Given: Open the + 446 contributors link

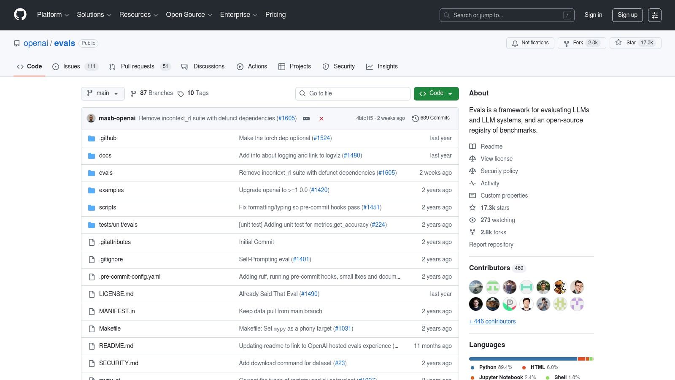Looking at the screenshot, I should (x=492, y=321).
